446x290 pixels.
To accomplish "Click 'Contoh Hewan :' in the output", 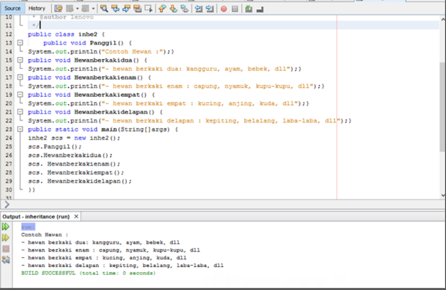I will (x=45, y=235).
